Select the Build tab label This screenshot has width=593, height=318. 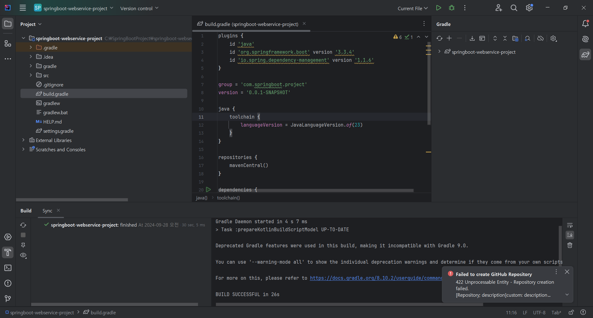tap(26, 211)
